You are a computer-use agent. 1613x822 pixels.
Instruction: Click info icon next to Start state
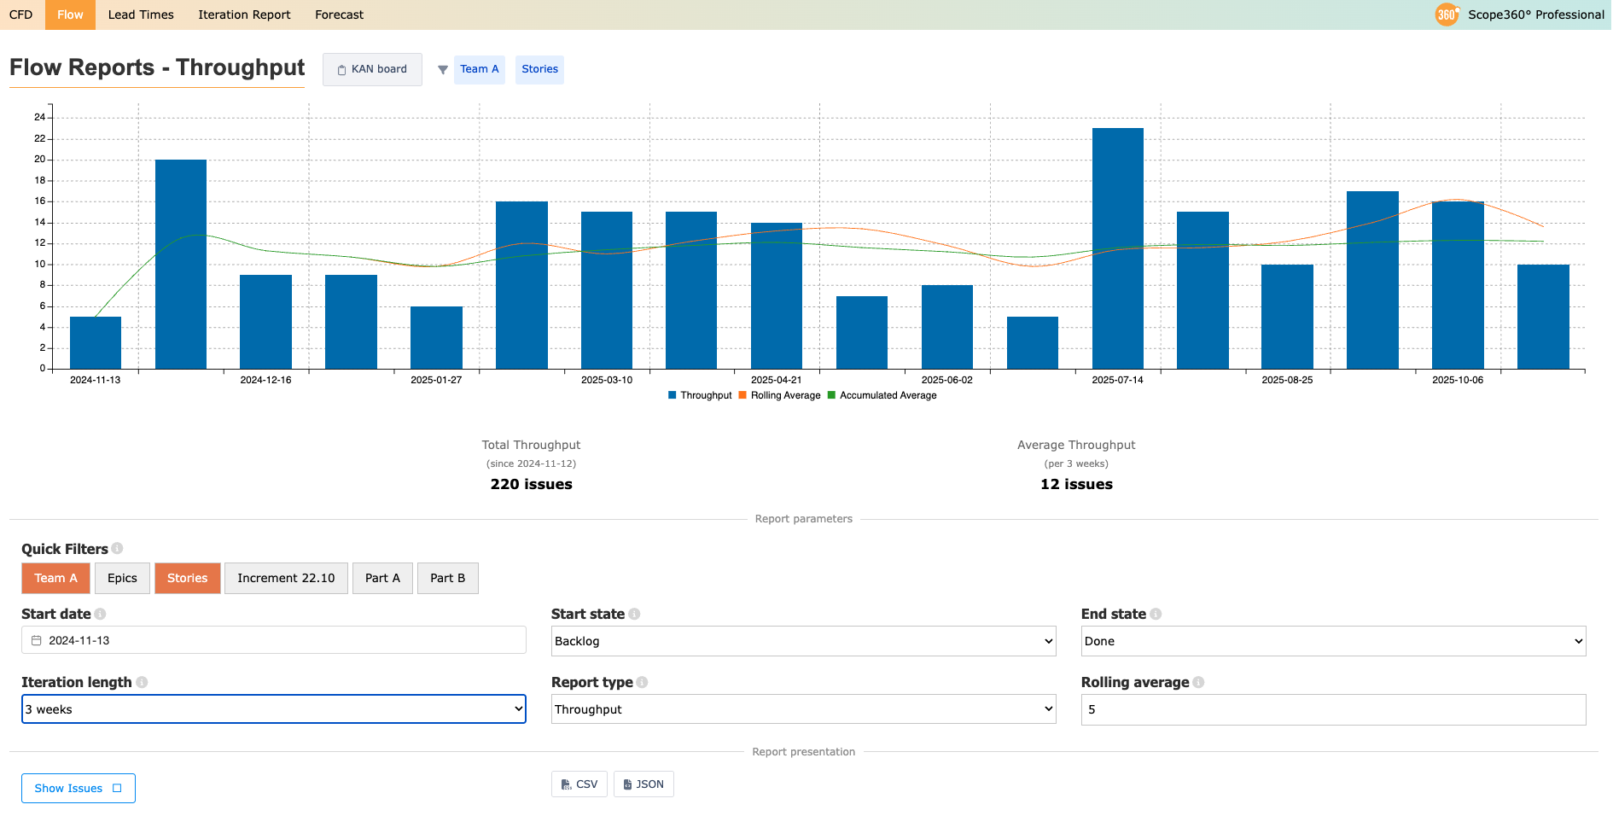tap(634, 614)
